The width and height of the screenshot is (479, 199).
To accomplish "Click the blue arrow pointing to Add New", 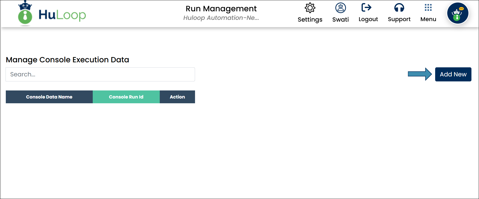I will pos(420,74).
